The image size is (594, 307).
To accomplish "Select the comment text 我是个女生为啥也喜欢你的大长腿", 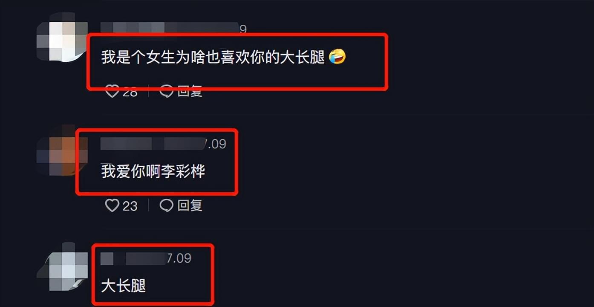I will click(x=213, y=57).
